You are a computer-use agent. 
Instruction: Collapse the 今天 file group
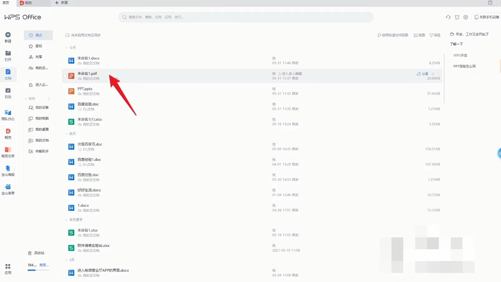coord(66,48)
